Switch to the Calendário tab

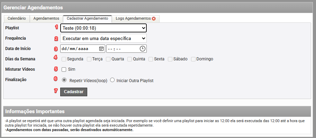point(16,19)
